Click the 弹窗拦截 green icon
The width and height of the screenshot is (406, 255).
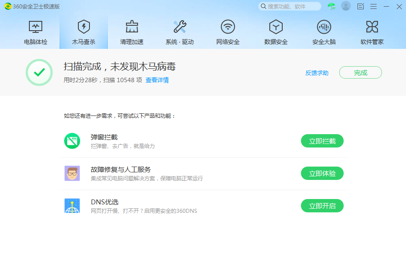72,141
